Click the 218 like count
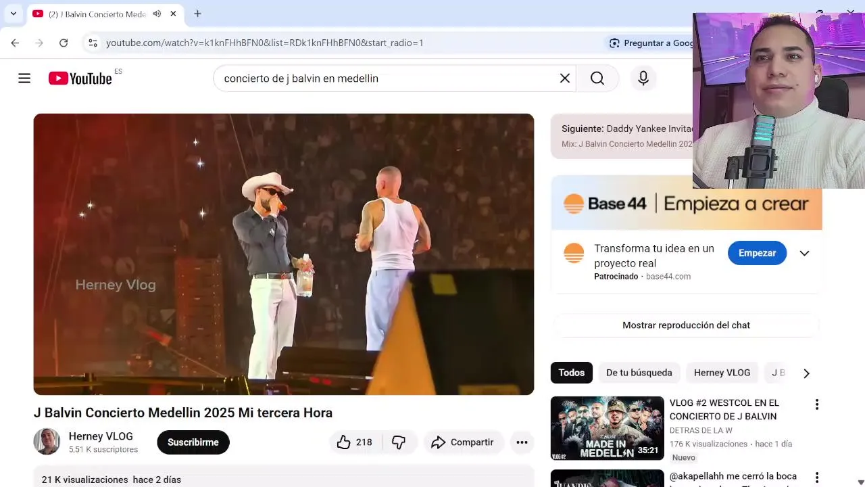Viewport: 865px width, 487px height. 364,442
